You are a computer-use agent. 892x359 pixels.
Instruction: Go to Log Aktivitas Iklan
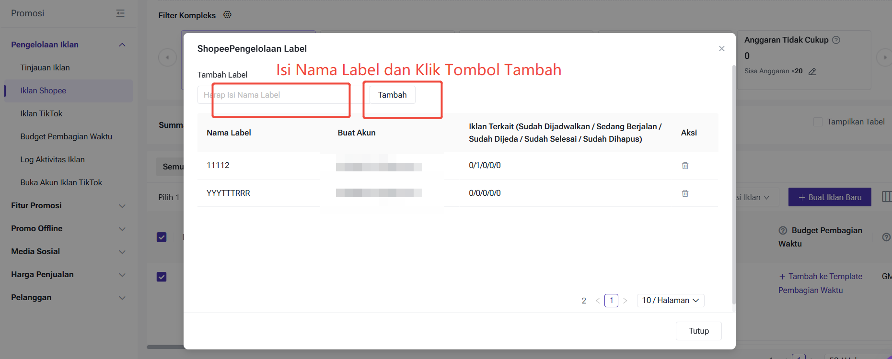click(52, 160)
